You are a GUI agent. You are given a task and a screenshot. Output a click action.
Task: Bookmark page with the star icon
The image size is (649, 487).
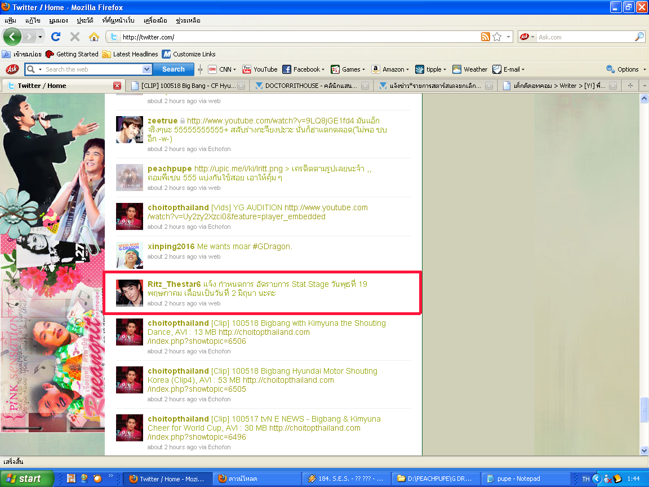tap(497, 37)
